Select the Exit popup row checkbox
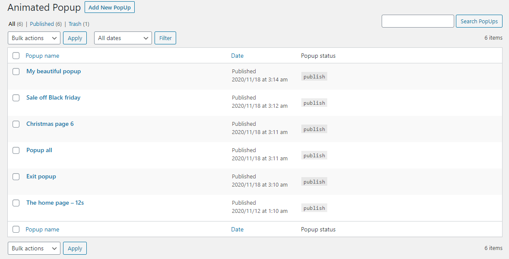509x259 pixels. pyautogui.click(x=16, y=176)
